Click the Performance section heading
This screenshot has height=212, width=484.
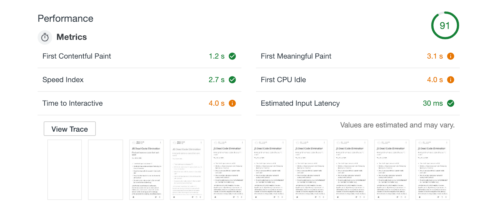tap(65, 18)
